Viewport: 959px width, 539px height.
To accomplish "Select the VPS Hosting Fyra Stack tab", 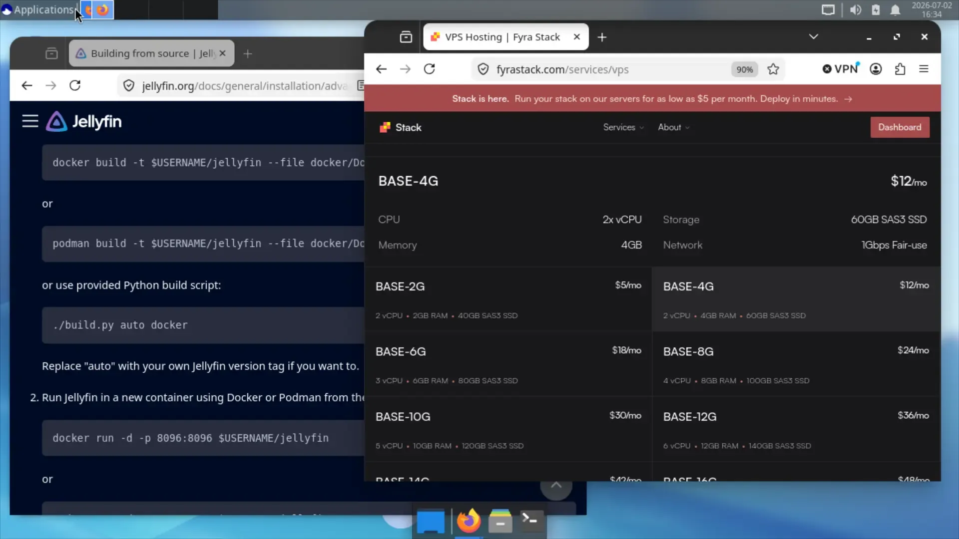I will [x=505, y=37].
